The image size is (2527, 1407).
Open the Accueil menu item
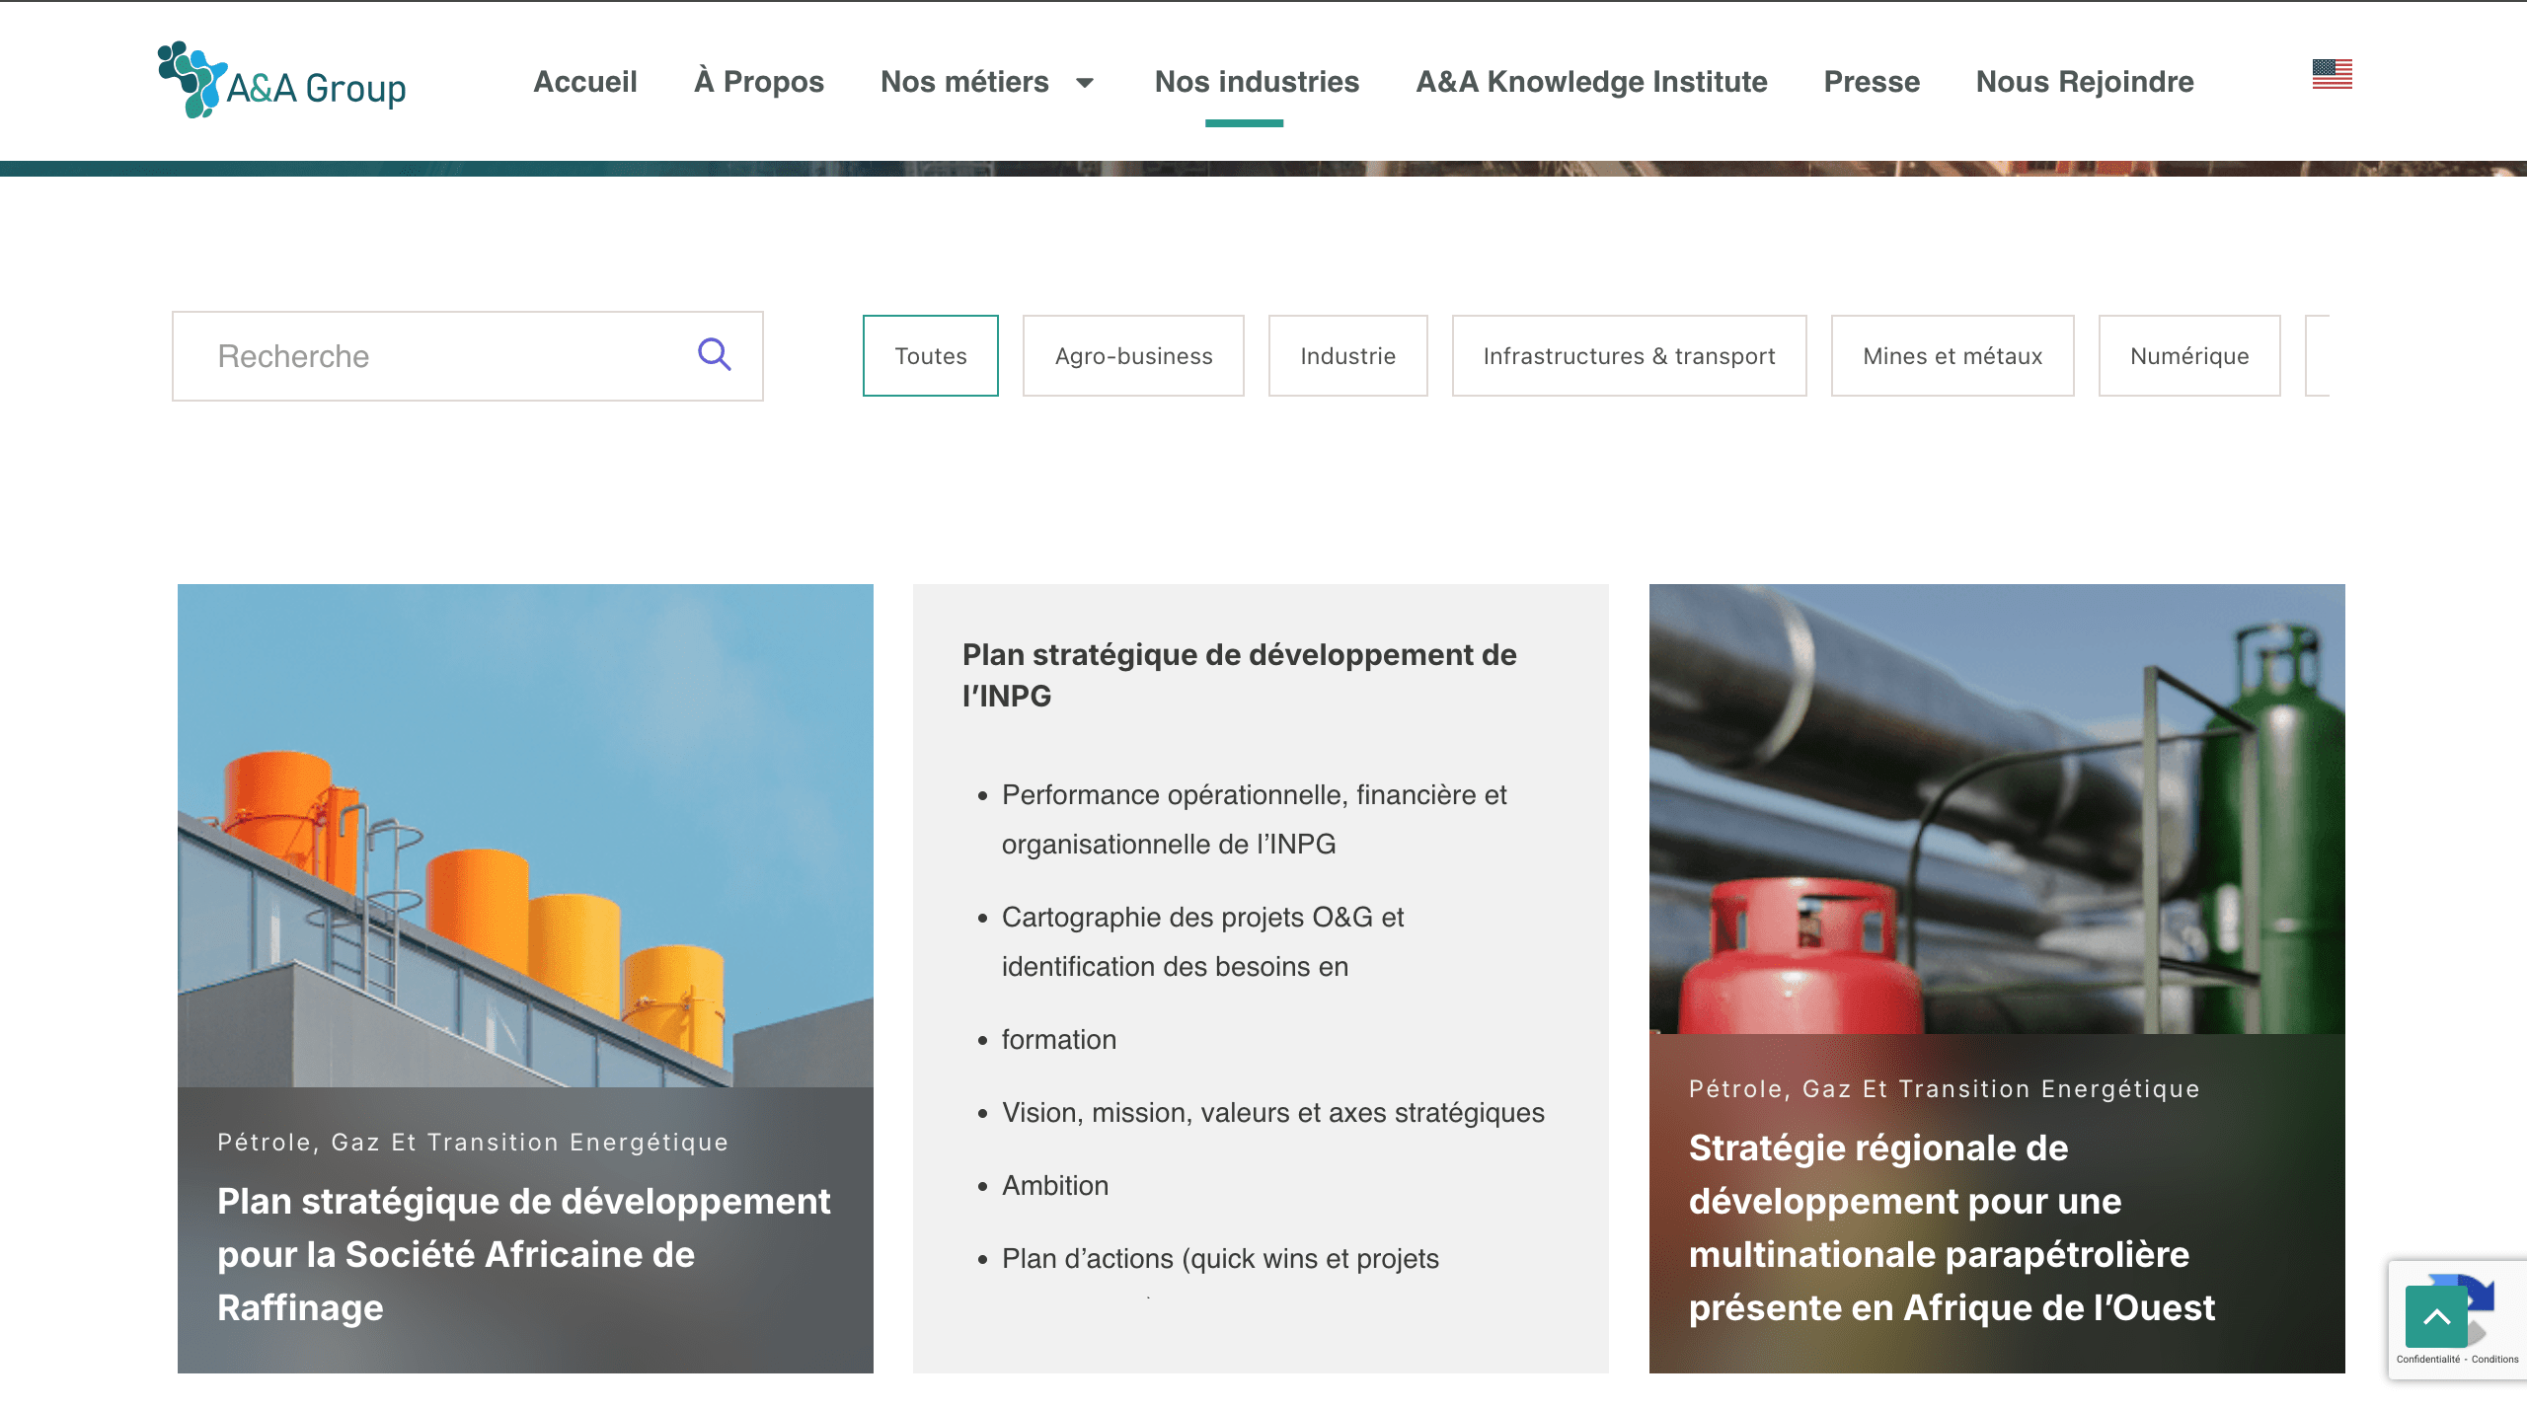(x=585, y=82)
